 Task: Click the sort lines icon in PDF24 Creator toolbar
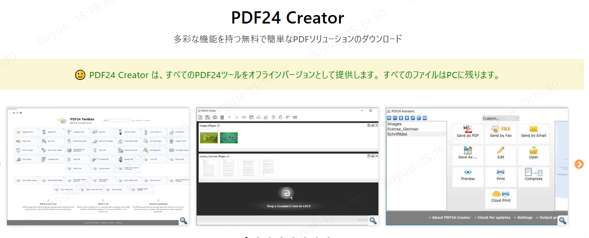(x=288, y=118)
